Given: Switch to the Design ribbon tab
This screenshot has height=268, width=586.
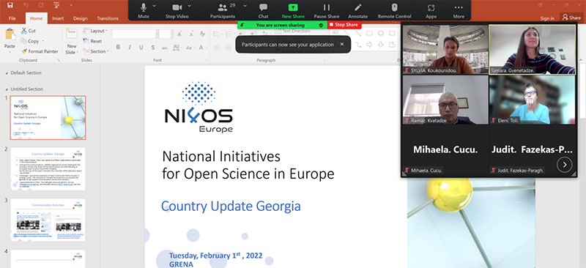Looking at the screenshot, I should 80,18.
